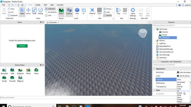Click the viewport orientation cube

coord(143,33)
